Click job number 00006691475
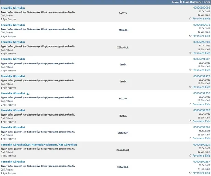Screen dimensions: 211x176 201,76
